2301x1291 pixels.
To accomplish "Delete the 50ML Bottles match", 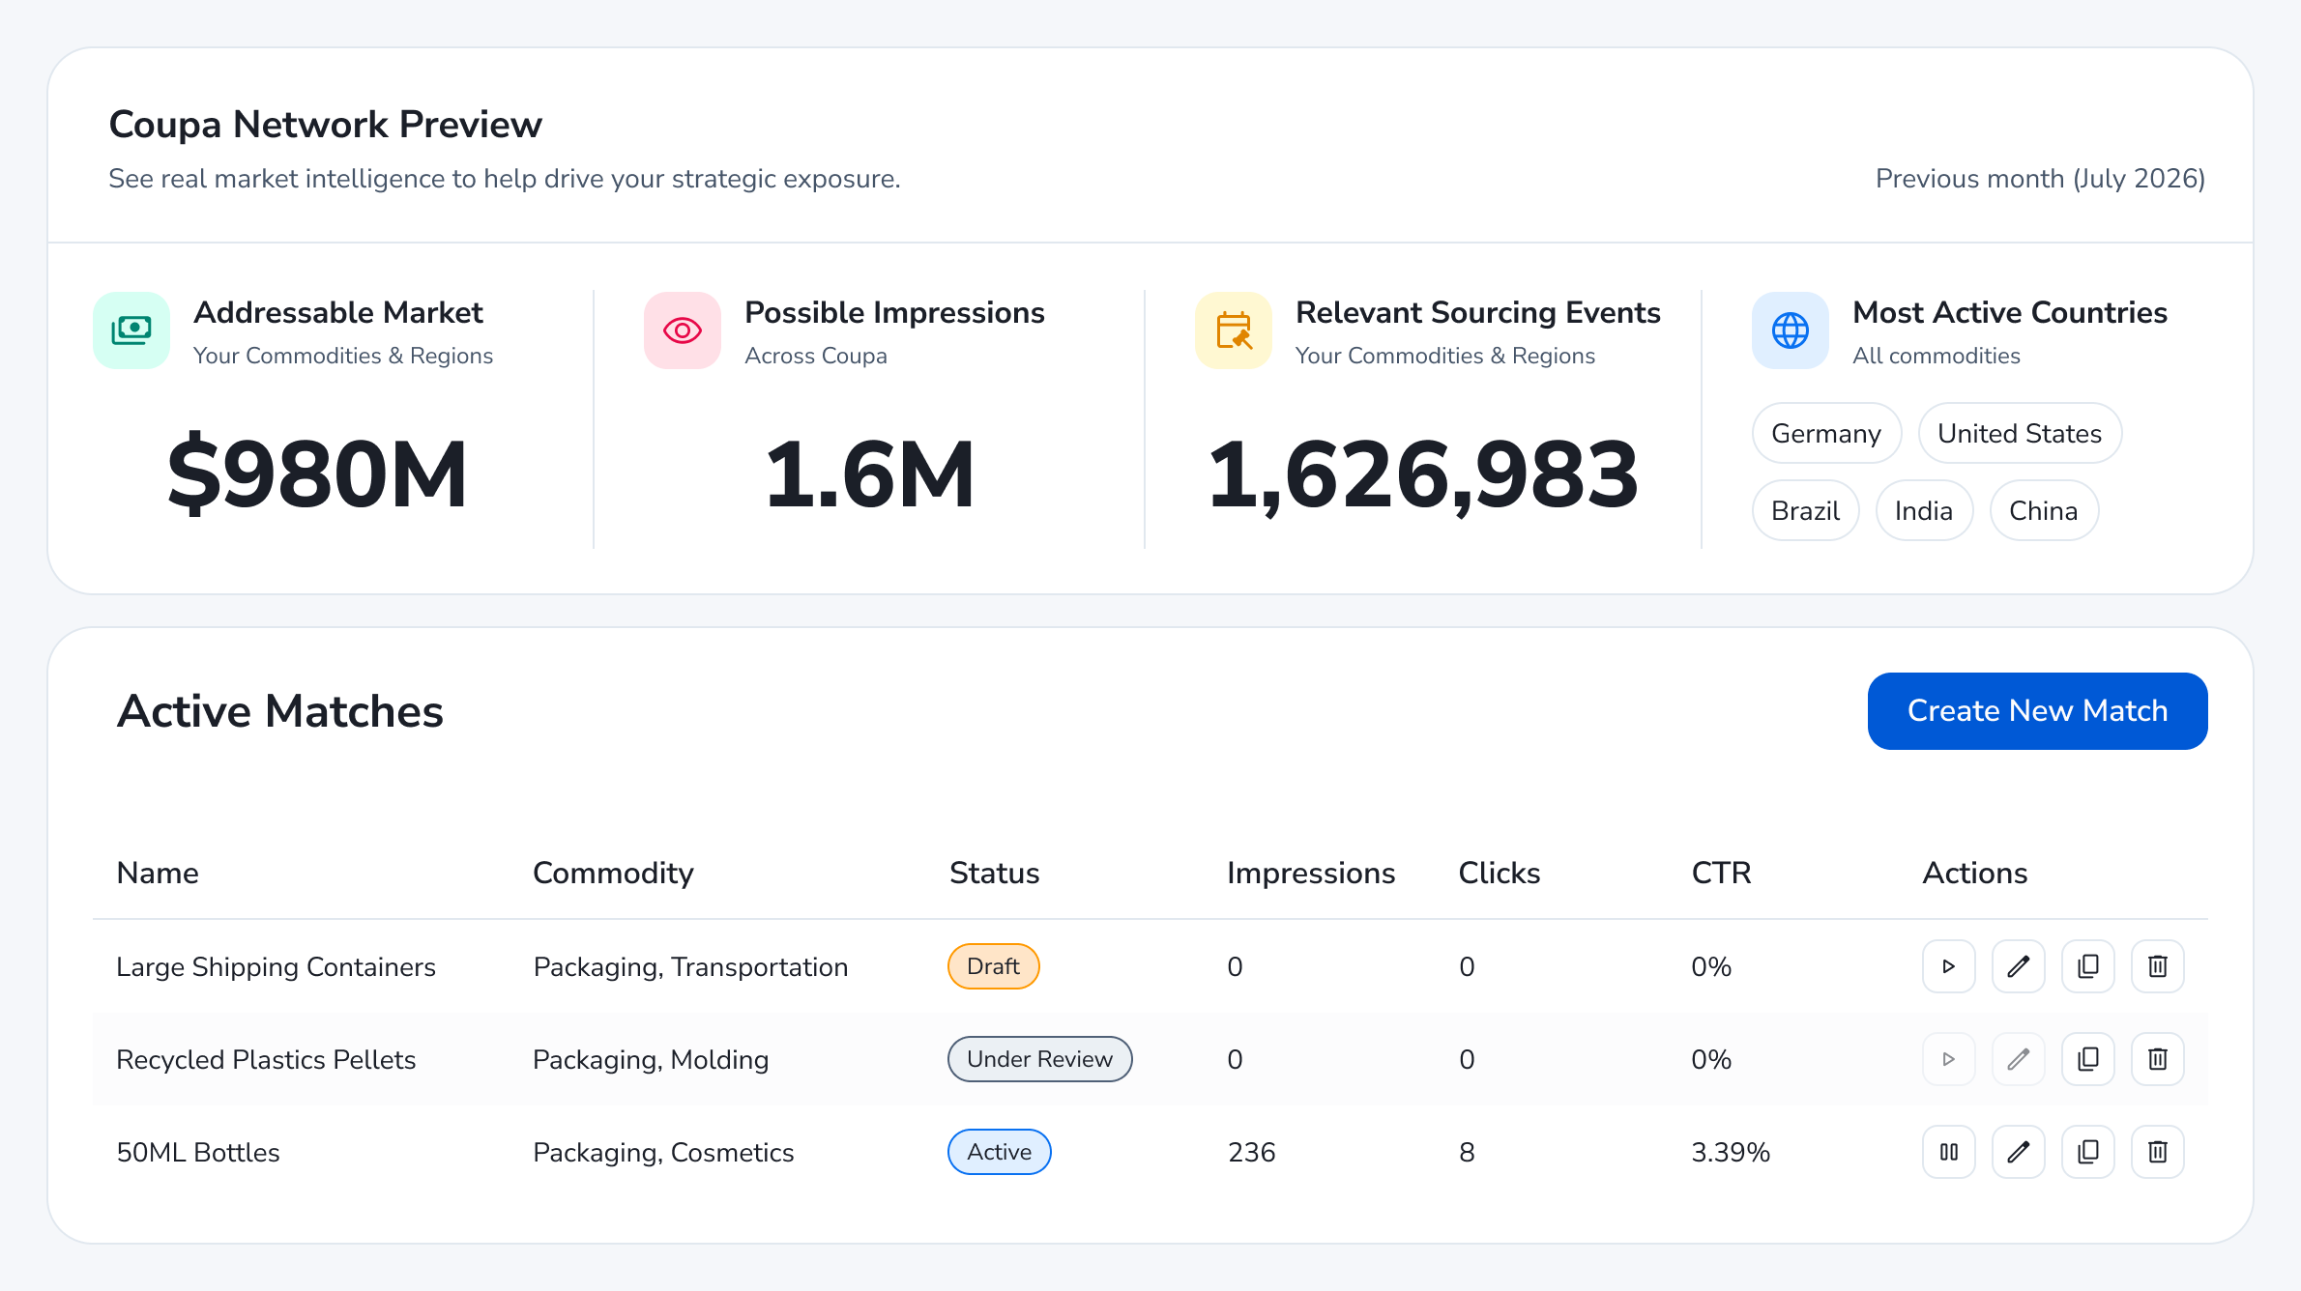I will [2157, 1152].
